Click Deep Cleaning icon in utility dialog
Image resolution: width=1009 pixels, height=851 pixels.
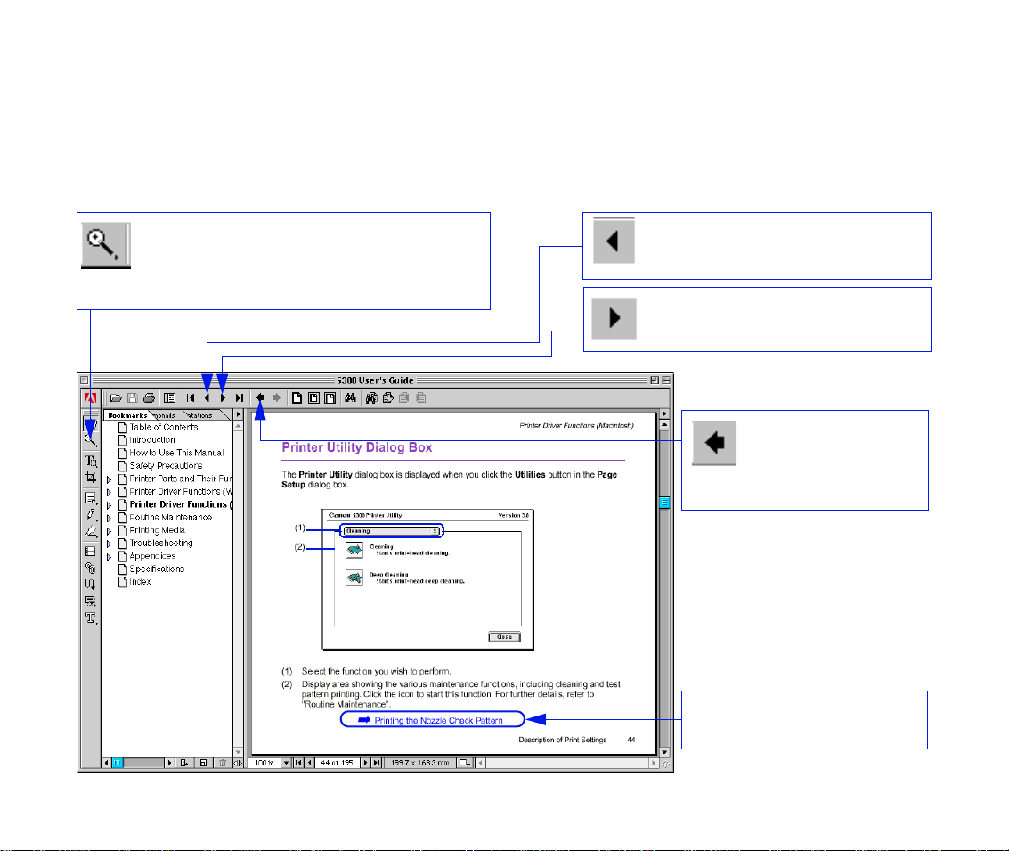(x=354, y=577)
